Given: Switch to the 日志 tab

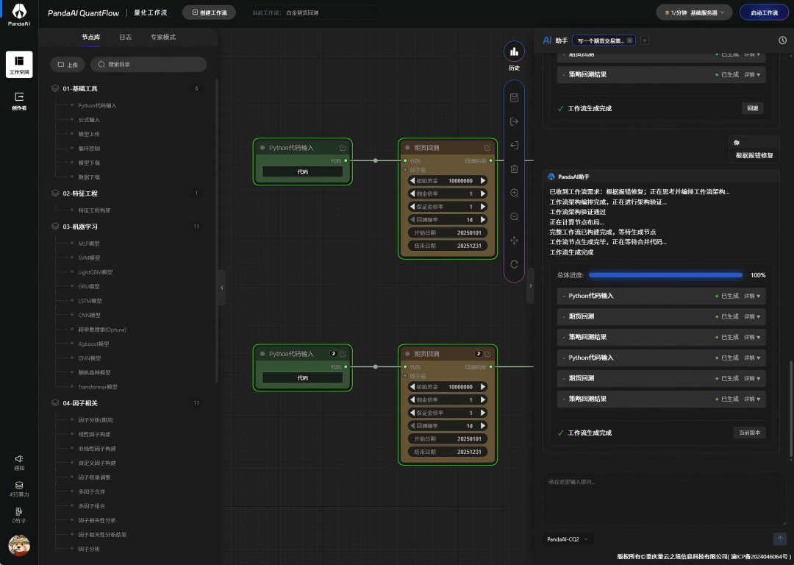Looking at the screenshot, I should click(x=125, y=37).
